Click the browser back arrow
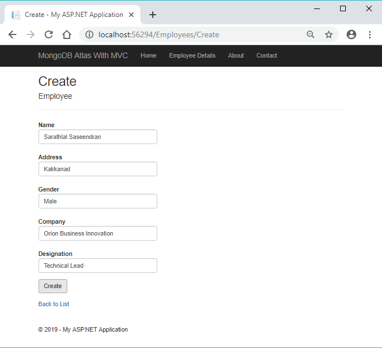This screenshot has width=382, height=348. coord(12,34)
